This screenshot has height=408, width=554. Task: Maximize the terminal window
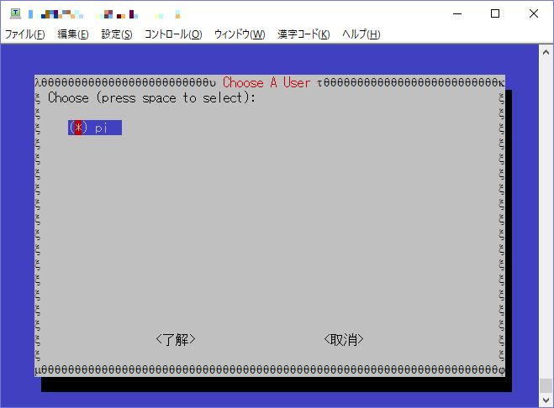pos(495,13)
